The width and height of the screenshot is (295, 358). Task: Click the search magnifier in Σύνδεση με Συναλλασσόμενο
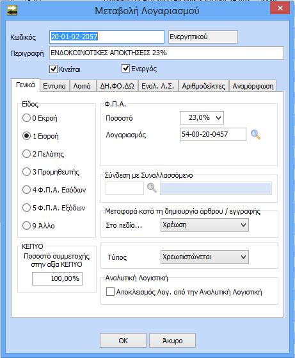coord(152,188)
